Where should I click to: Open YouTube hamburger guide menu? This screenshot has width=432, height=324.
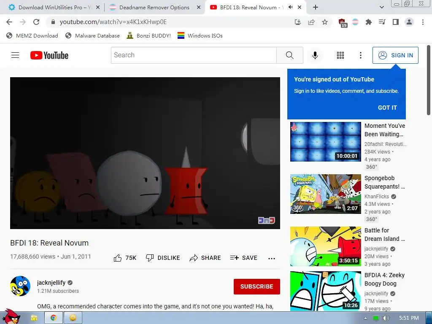pyautogui.click(x=15, y=55)
